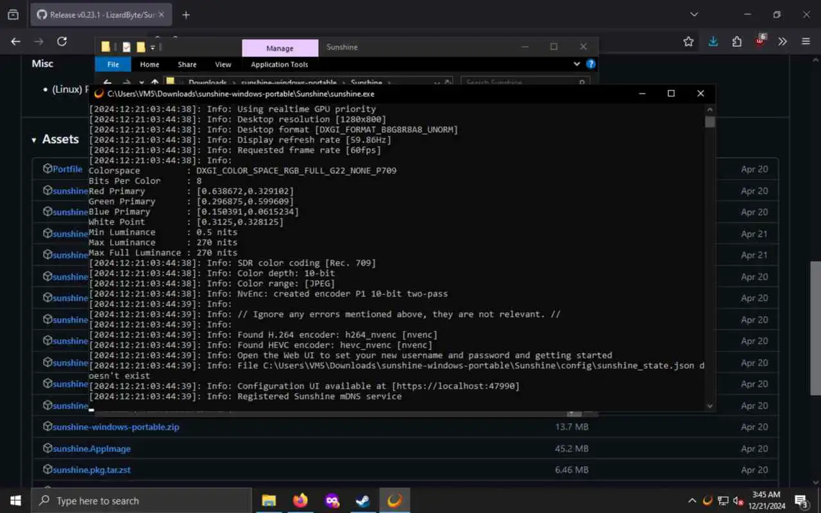Click the 45.2 MB file size

[x=571, y=449]
